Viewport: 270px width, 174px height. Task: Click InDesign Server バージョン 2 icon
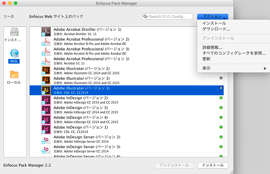click(46, 139)
